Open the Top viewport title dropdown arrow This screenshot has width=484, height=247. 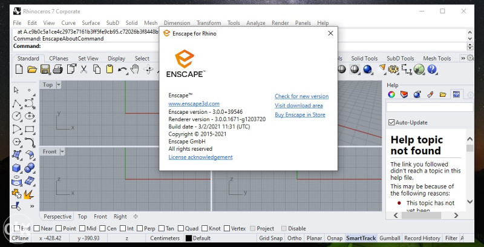[x=58, y=85]
